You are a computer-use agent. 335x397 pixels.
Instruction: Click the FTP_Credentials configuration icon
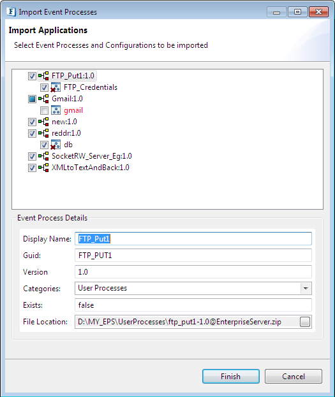pos(56,87)
